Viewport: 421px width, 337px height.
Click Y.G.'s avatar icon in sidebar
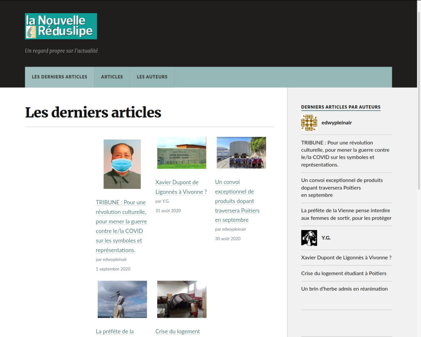pyautogui.click(x=309, y=238)
